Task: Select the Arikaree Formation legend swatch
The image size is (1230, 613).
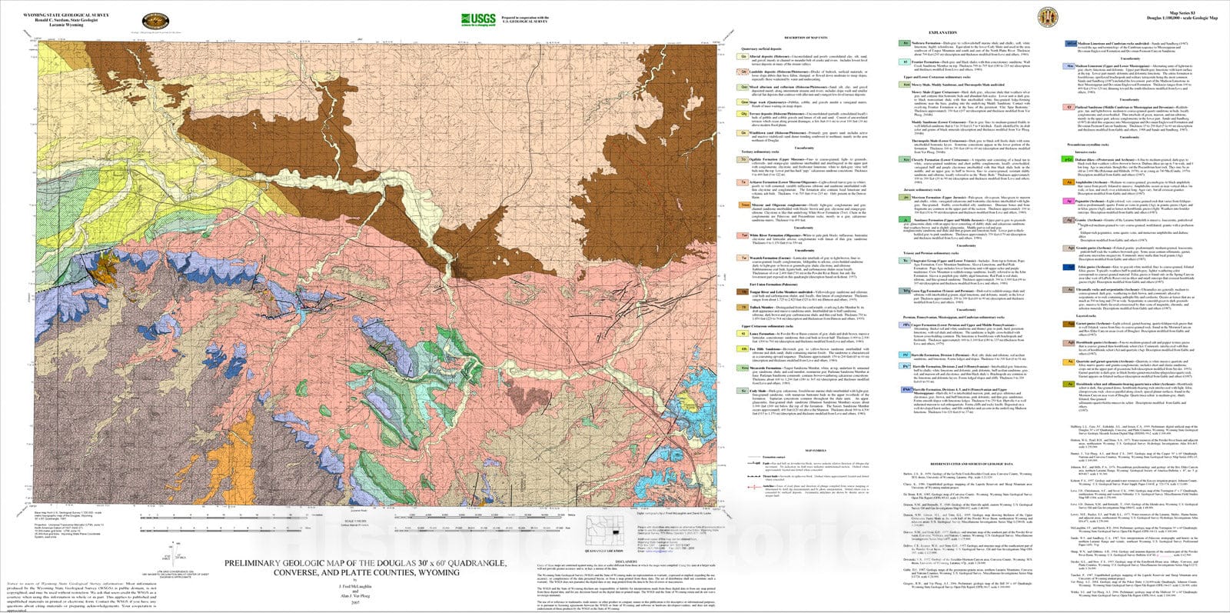Action: click(743, 182)
